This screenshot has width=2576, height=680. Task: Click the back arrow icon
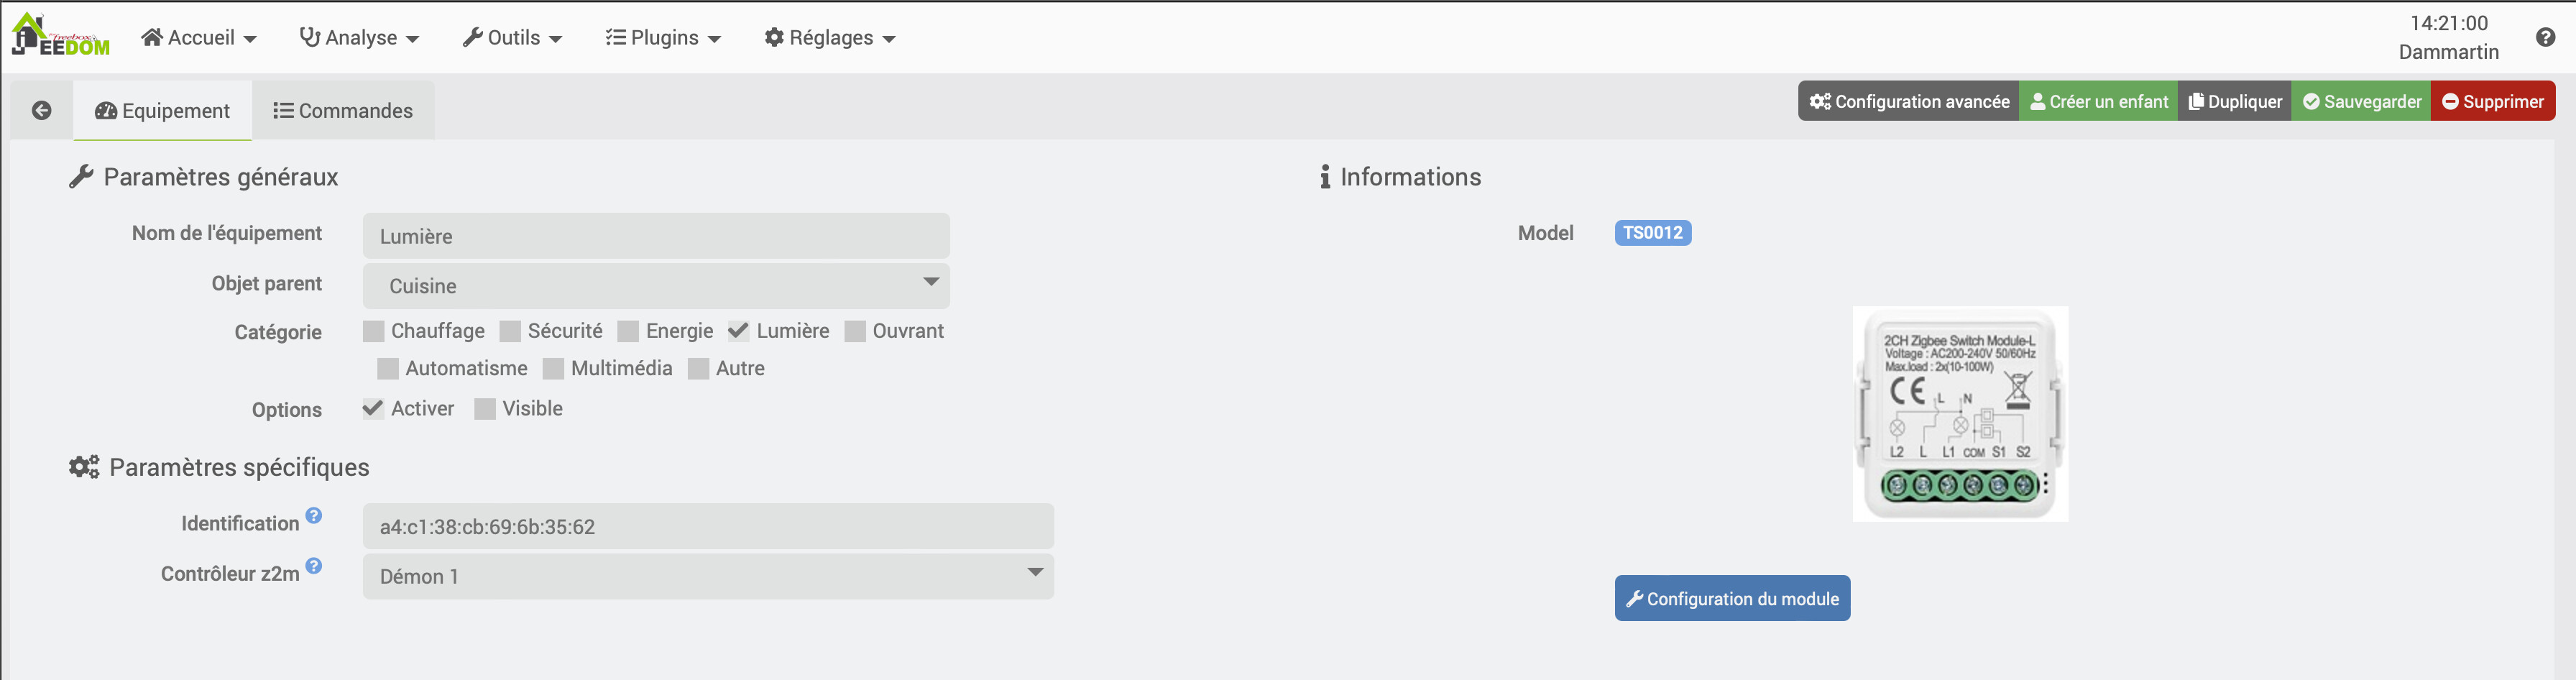click(x=42, y=111)
